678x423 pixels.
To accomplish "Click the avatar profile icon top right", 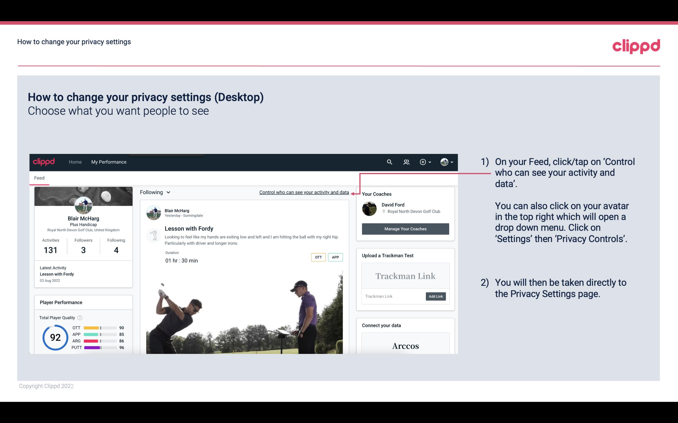I will coord(443,162).
